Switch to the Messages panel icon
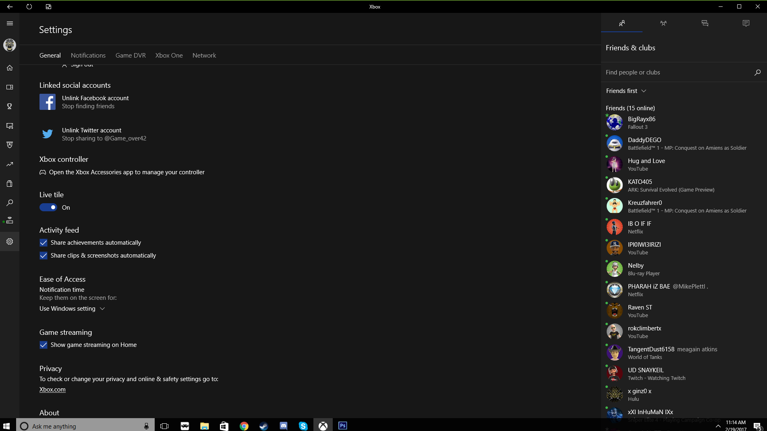767x431 pixels. pos(705,23)
